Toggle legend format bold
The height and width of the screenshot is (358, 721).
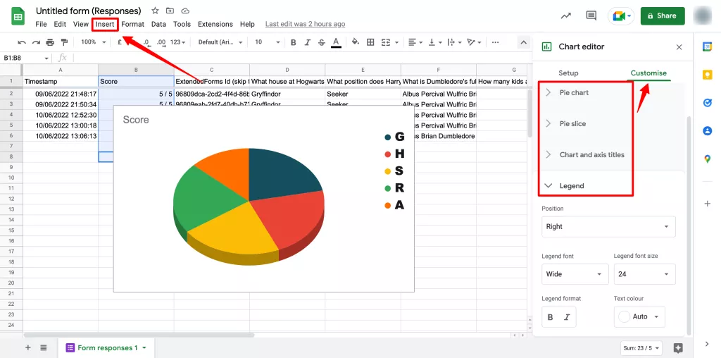pyautogui.click(x=551, y=317)
